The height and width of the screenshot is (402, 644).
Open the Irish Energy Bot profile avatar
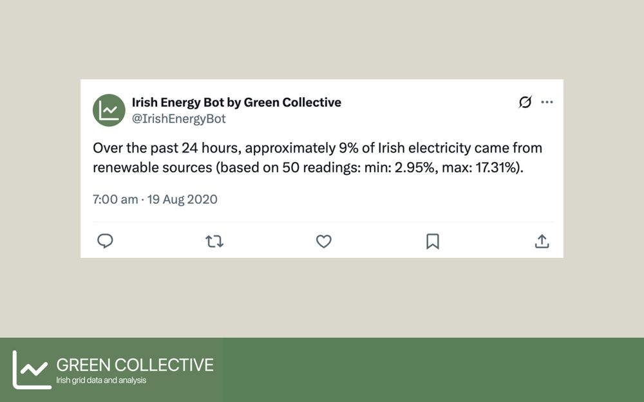tap(109, 110)
